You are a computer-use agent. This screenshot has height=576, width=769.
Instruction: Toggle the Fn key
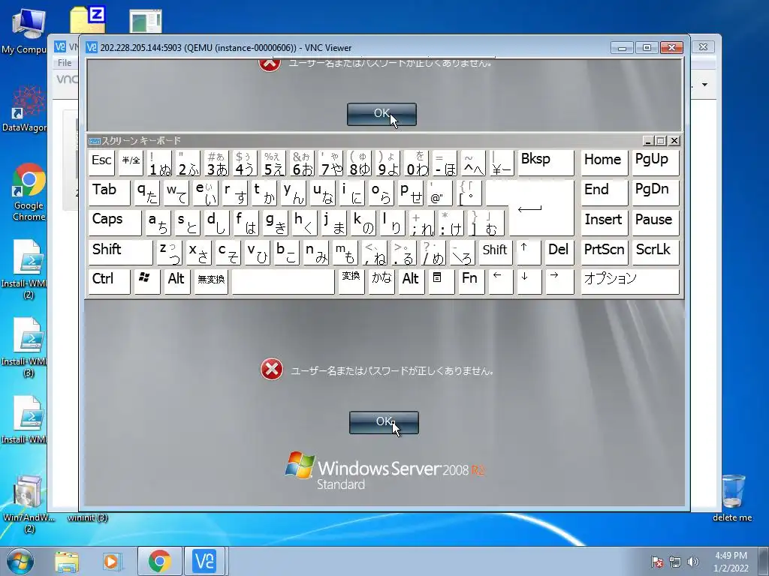click(x=471, y=282)
